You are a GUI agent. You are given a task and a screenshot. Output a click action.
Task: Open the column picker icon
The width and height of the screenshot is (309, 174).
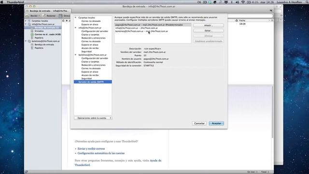(x=272, y=20)
